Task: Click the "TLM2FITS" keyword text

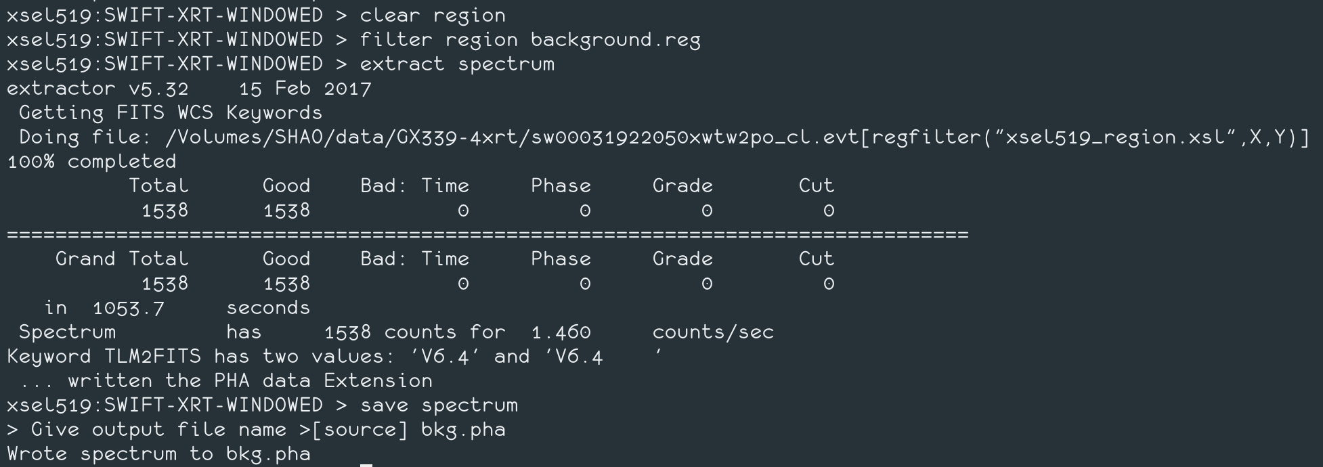Action: pos(152,357)
